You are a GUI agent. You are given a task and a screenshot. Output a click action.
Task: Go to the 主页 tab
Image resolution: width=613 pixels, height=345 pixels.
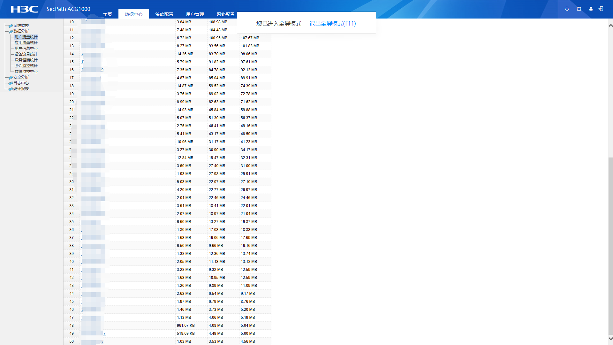(x=108, y=14)
